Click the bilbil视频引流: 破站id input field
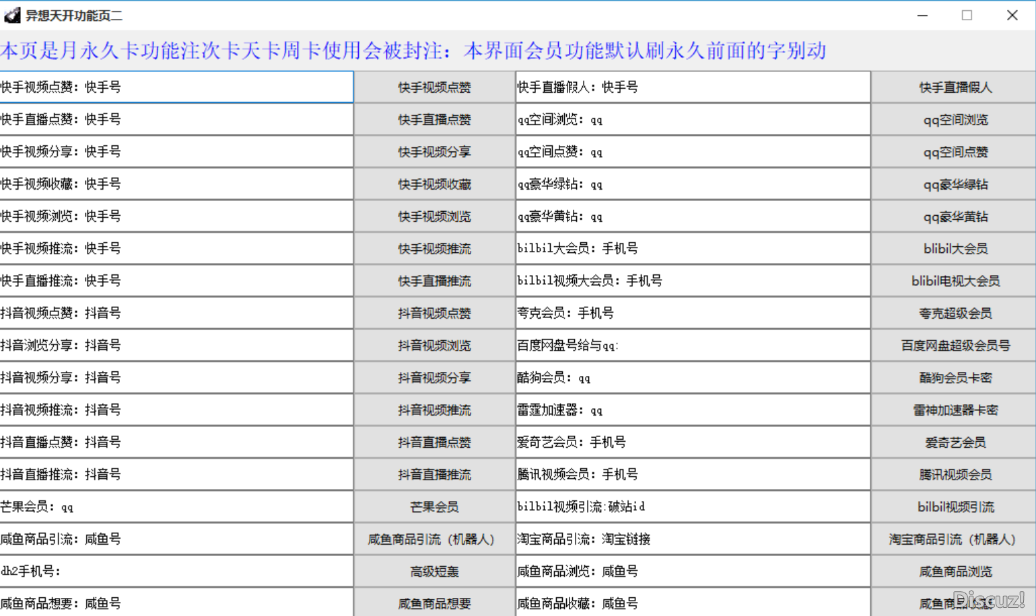The width and height of the screenshot is (1036, 616). 693,507
